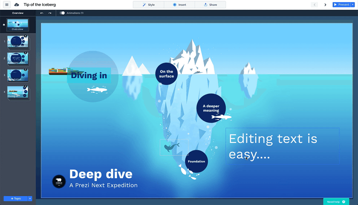
Task: Click the redo arrow
Action: (x=50, y=13)
